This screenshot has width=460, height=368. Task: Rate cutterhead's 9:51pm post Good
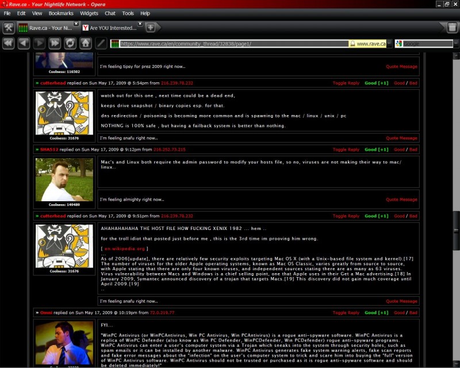coord(399,216)
